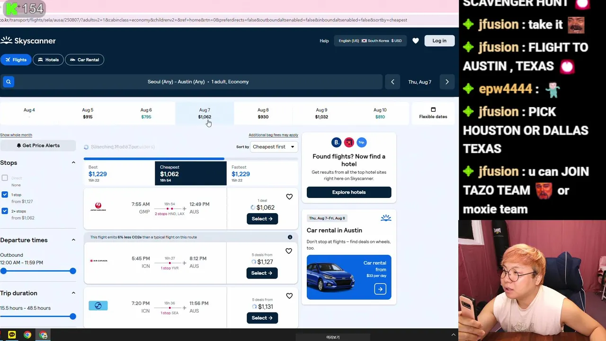Click the Skyscanner logo

28,41
